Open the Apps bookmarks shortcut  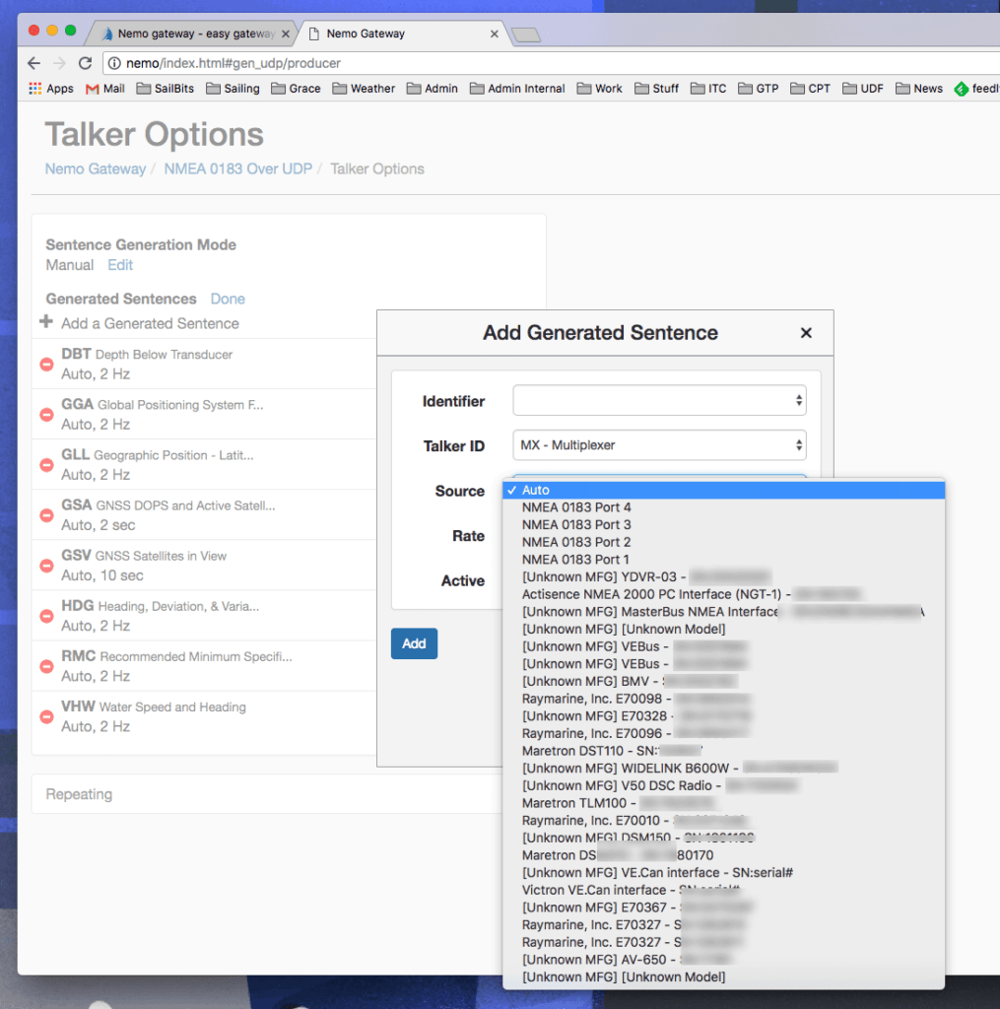[x=51, y=88]
